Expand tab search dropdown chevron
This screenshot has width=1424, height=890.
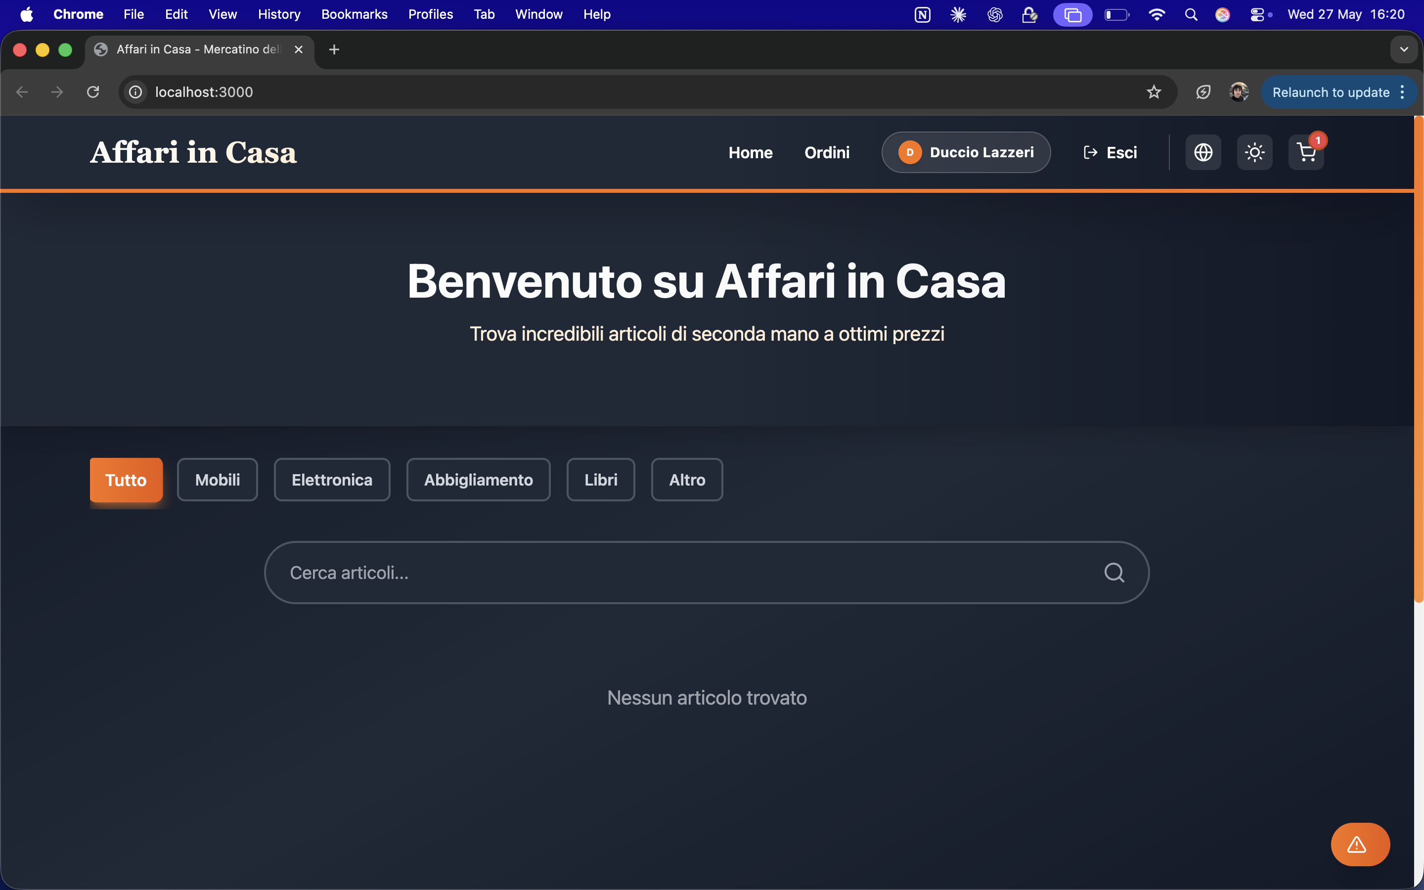click(x=1404, y=49)
